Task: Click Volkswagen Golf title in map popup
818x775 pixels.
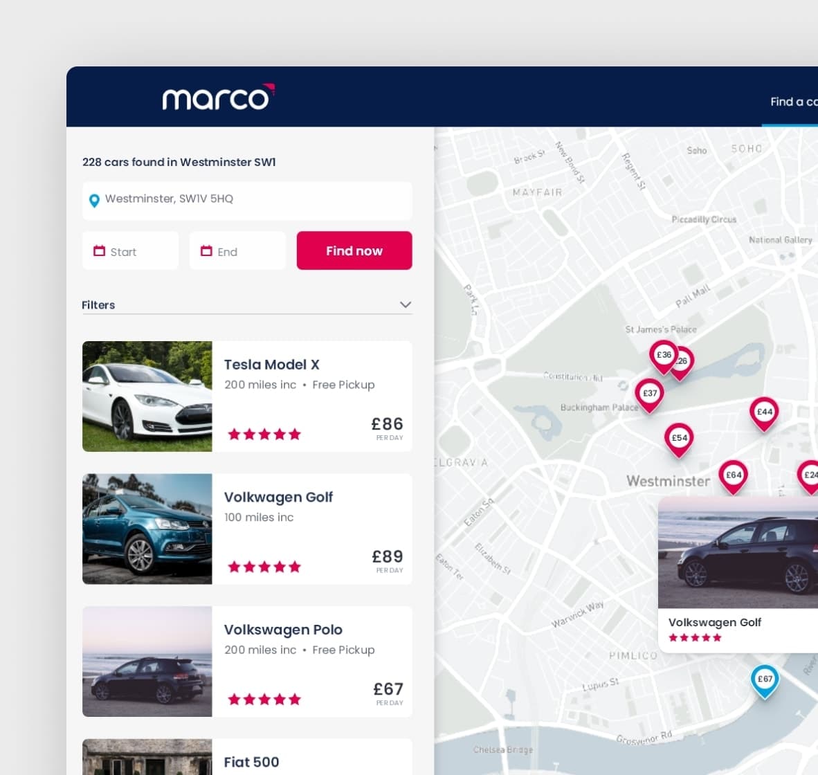Action: click(x=715, y=622)
